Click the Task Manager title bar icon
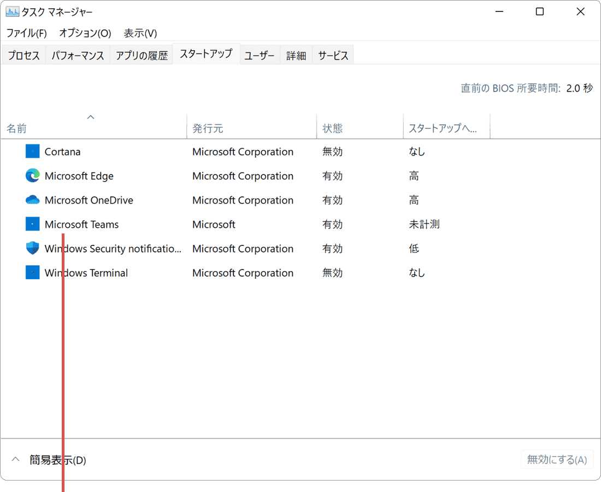This screenshot has width=601, height=492. point(12,12)
